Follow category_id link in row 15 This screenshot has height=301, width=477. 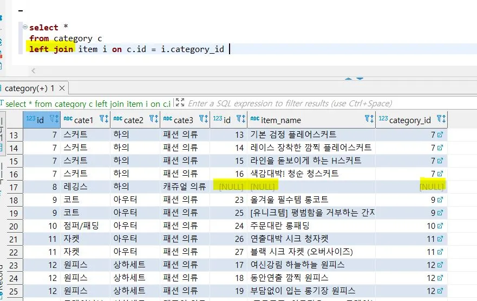point(440,161)
